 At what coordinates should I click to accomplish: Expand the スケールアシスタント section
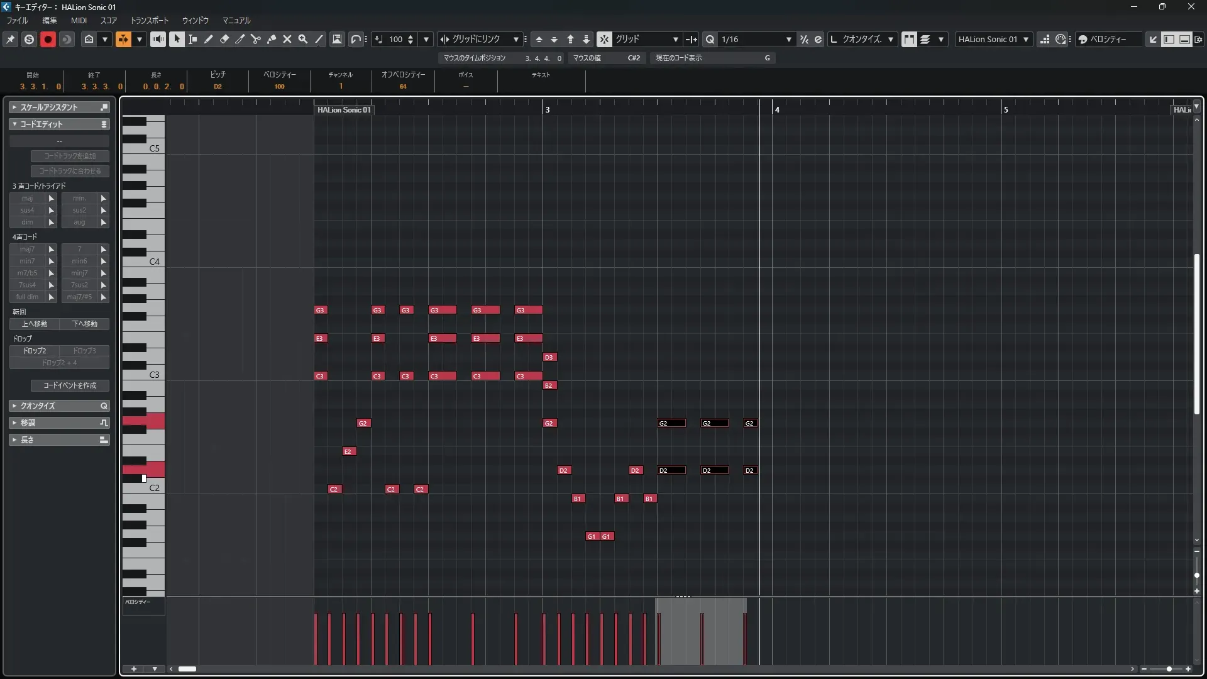[14, 108]
